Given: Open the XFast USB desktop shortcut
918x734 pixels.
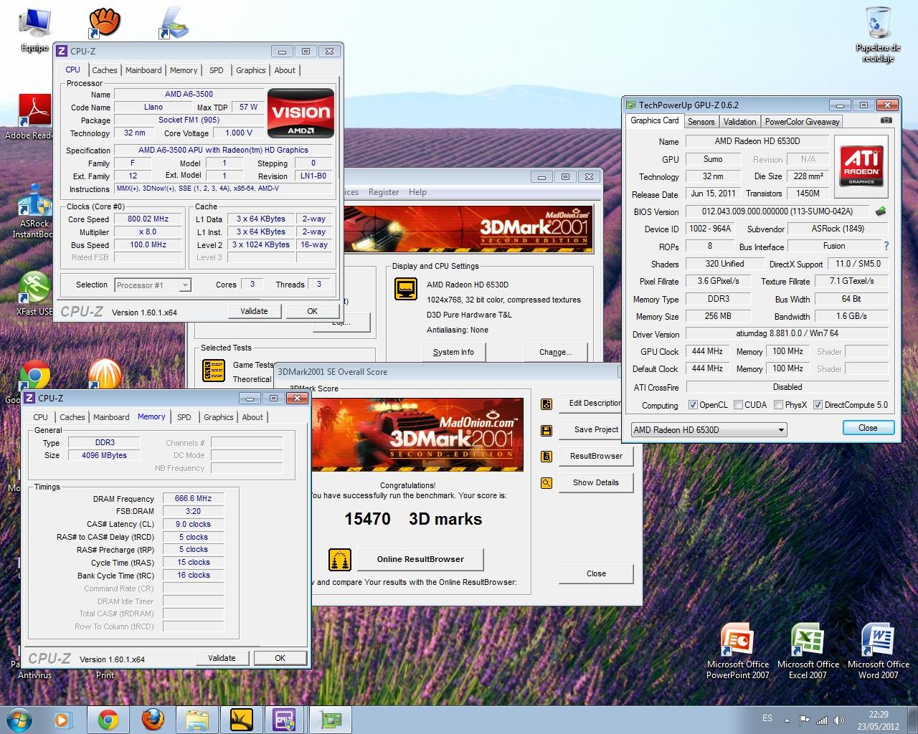Looking at the screenshot, I should click(x=34, y=294).
